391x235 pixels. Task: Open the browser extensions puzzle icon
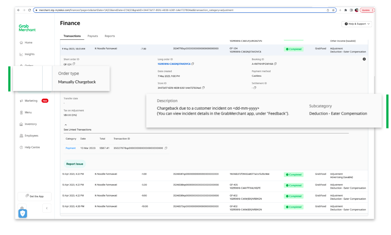point(346,10)
